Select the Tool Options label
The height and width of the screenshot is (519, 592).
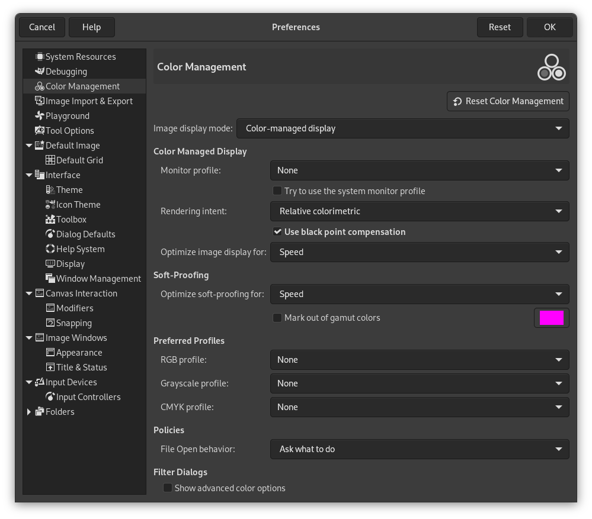click(70, 130)
